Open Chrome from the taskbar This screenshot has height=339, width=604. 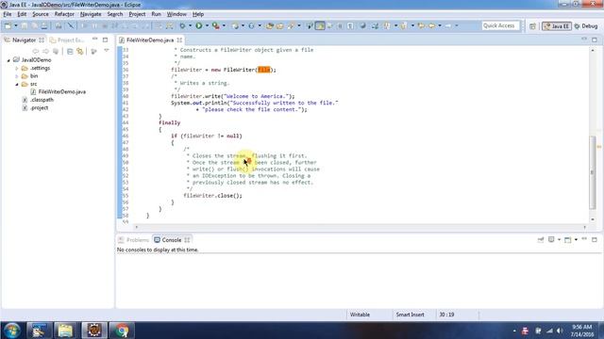pos(122,331)
